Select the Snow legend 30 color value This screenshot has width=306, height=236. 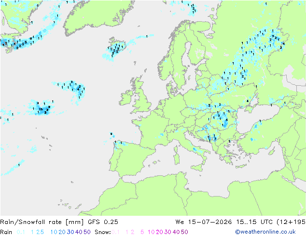coord(168,232)
